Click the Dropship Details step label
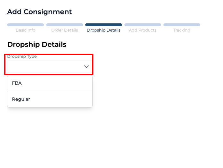Image resolution: width=223 pixels, height=168 pixels. 103,30
